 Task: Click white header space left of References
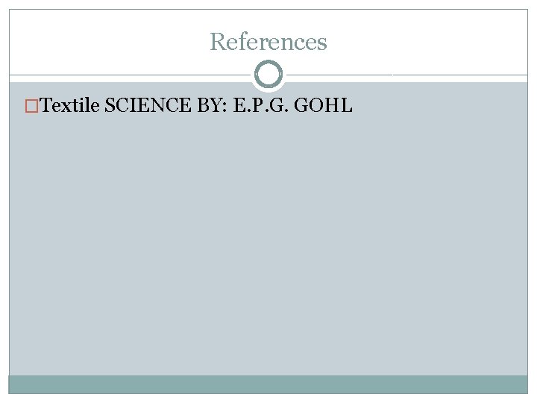(x=110, y=42)
